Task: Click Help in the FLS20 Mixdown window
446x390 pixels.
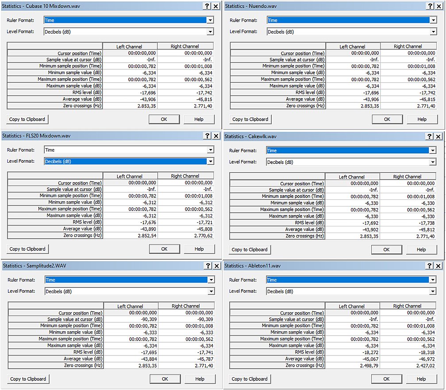Action: pos(199,249)
